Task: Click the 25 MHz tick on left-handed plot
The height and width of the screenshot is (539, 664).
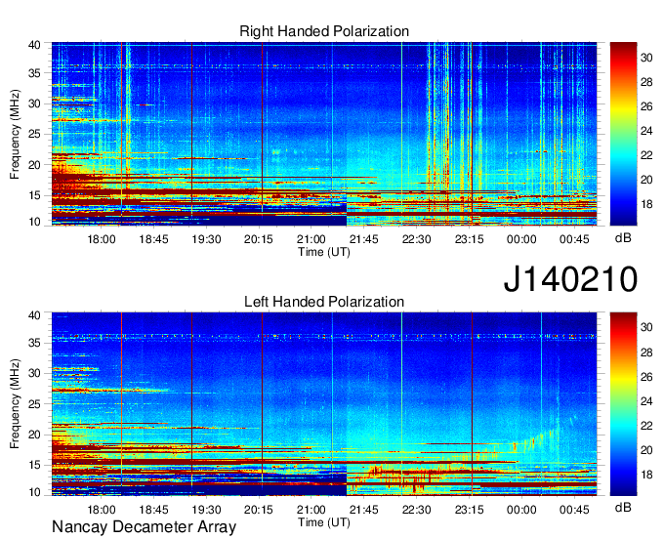Action: 34,404
